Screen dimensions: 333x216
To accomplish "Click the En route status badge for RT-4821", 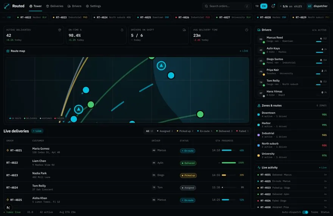I will (188, 151).
